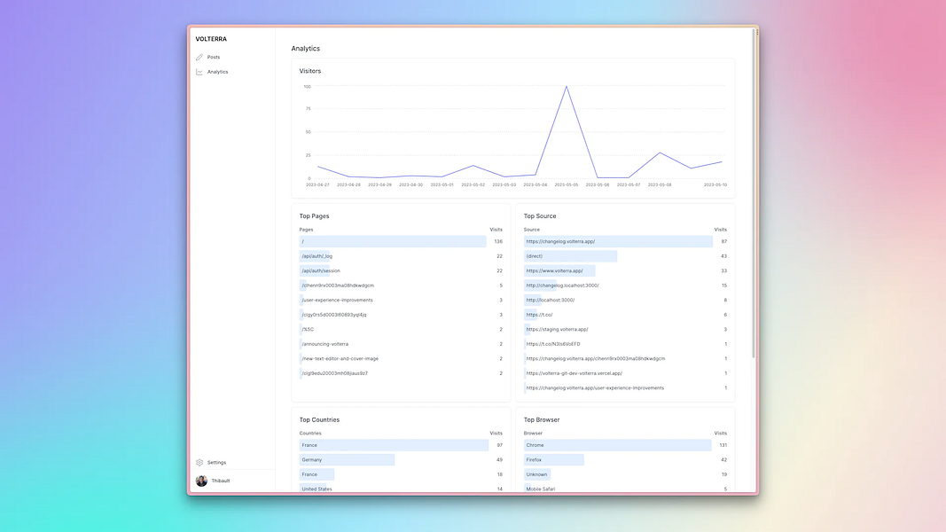Image resolution: width=946 pixels, height=532 pixels.
Task: Click the chart icon beside Analytics
Action: point(199,72)
